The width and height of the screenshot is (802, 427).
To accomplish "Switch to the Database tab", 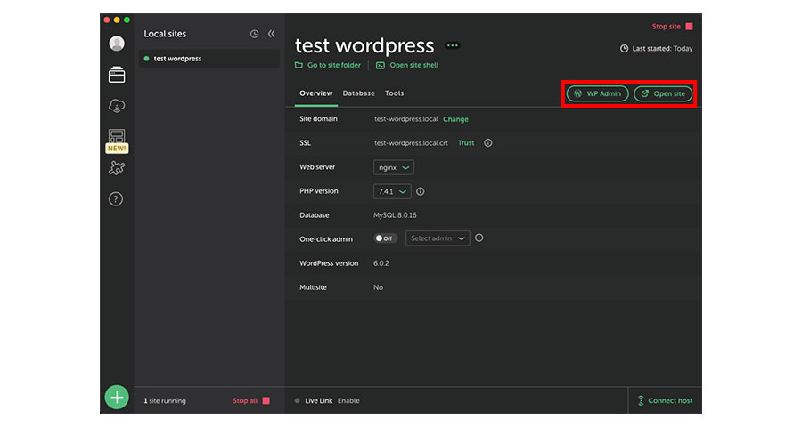I will tap(358, 93).
